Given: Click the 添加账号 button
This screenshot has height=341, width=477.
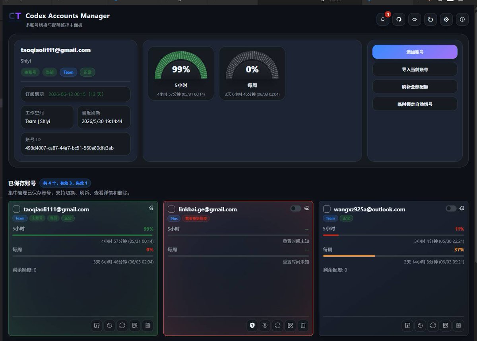Looking at the screenshot, I should click(x=415, y=52).
